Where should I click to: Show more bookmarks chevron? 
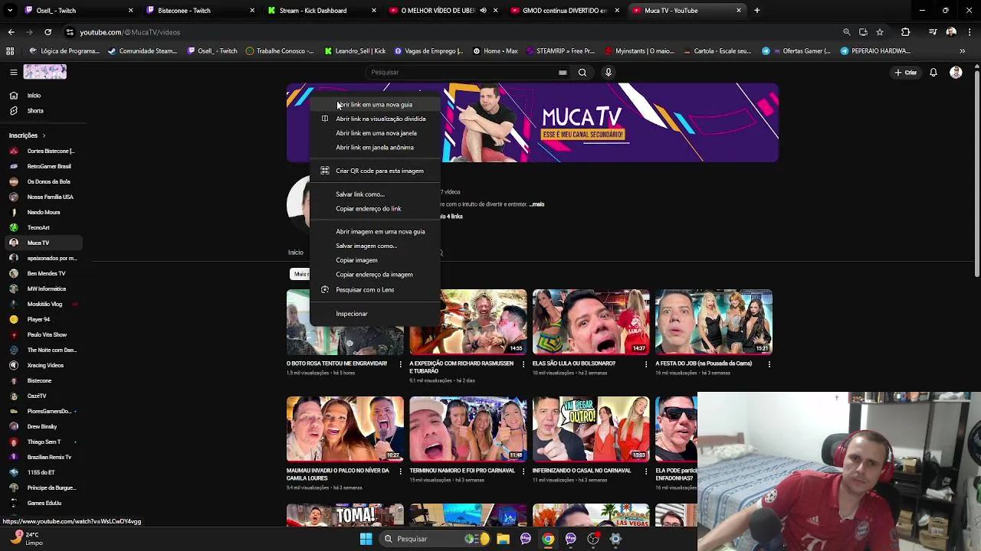(962, 51)
